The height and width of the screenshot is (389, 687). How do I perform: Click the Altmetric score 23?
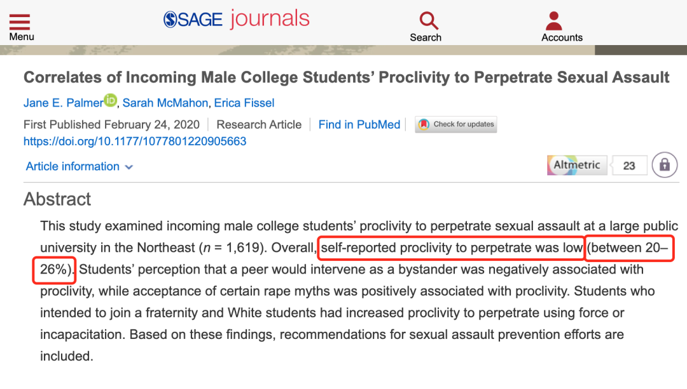[x=629, y=166]
